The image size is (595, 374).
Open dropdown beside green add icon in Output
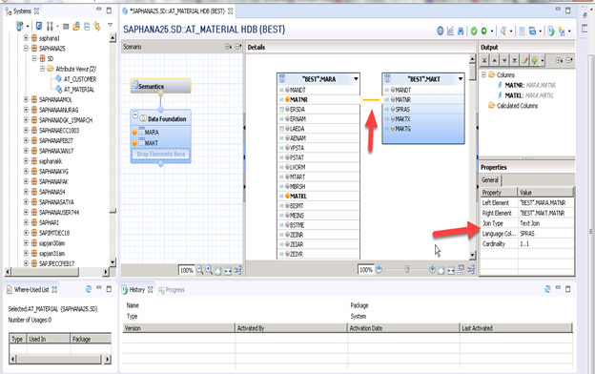[543, 60]
